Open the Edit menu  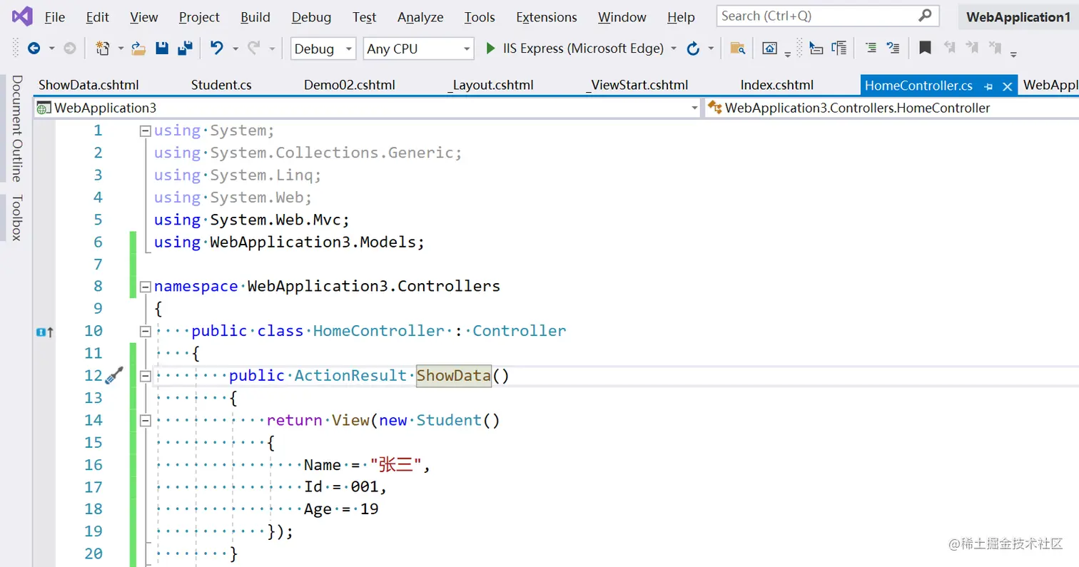98,17
